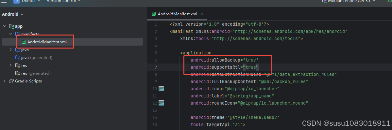
Task: Click the tools:targetApi="31" line
Action: click(x=218, y=124)
